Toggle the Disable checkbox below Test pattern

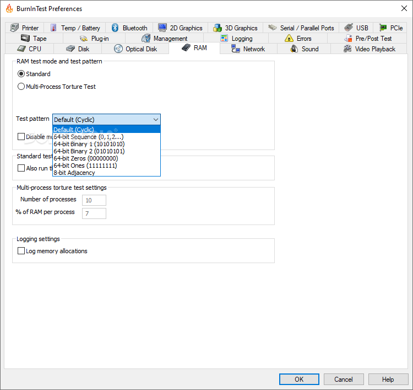(21, 136)
